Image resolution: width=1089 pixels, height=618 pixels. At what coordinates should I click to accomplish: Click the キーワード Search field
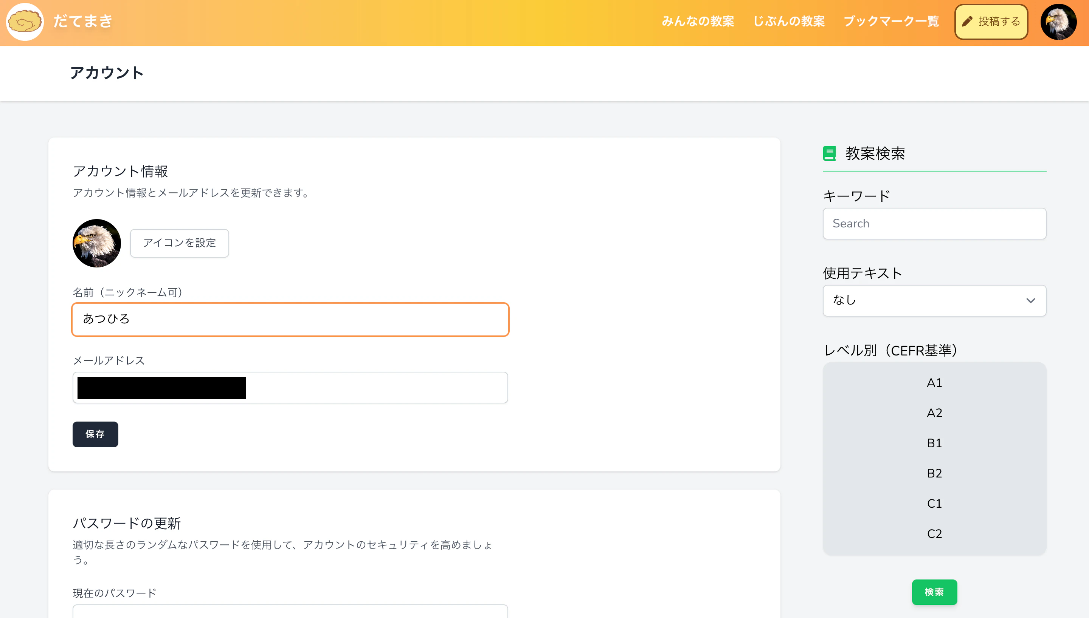click(934, 224)
